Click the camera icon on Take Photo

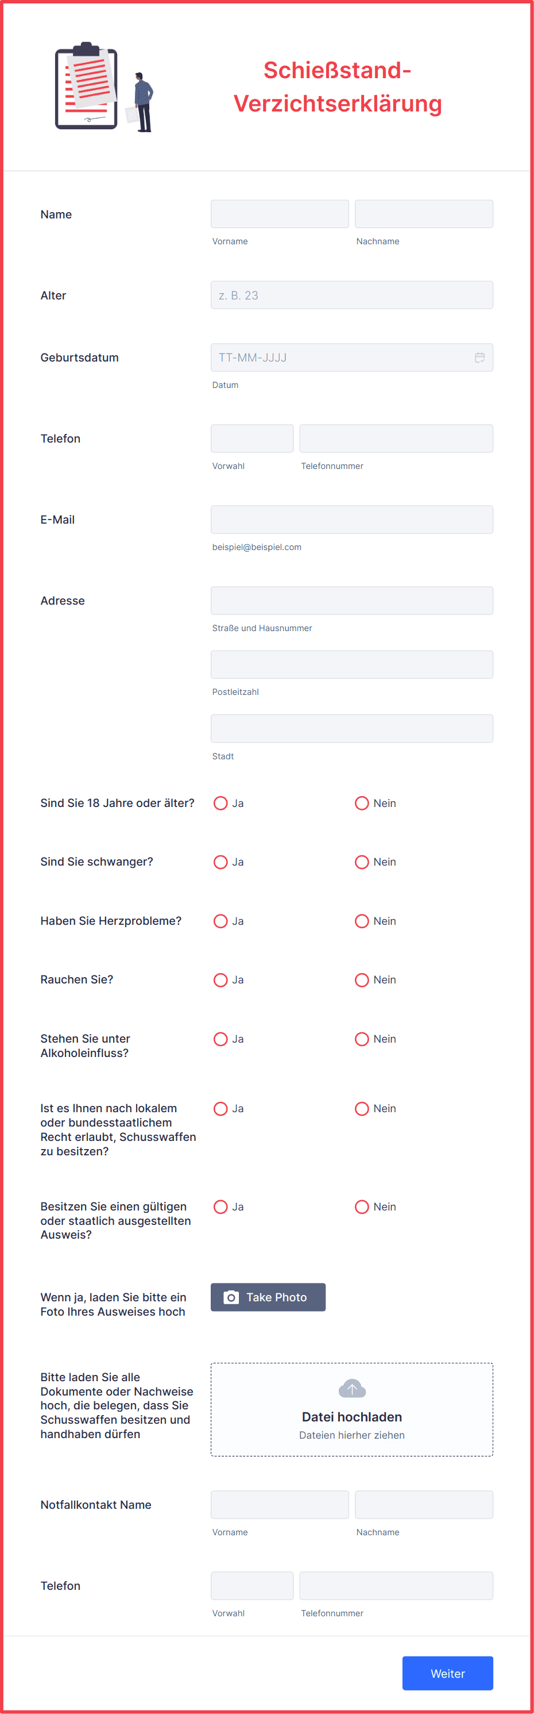click(231, 1297)
